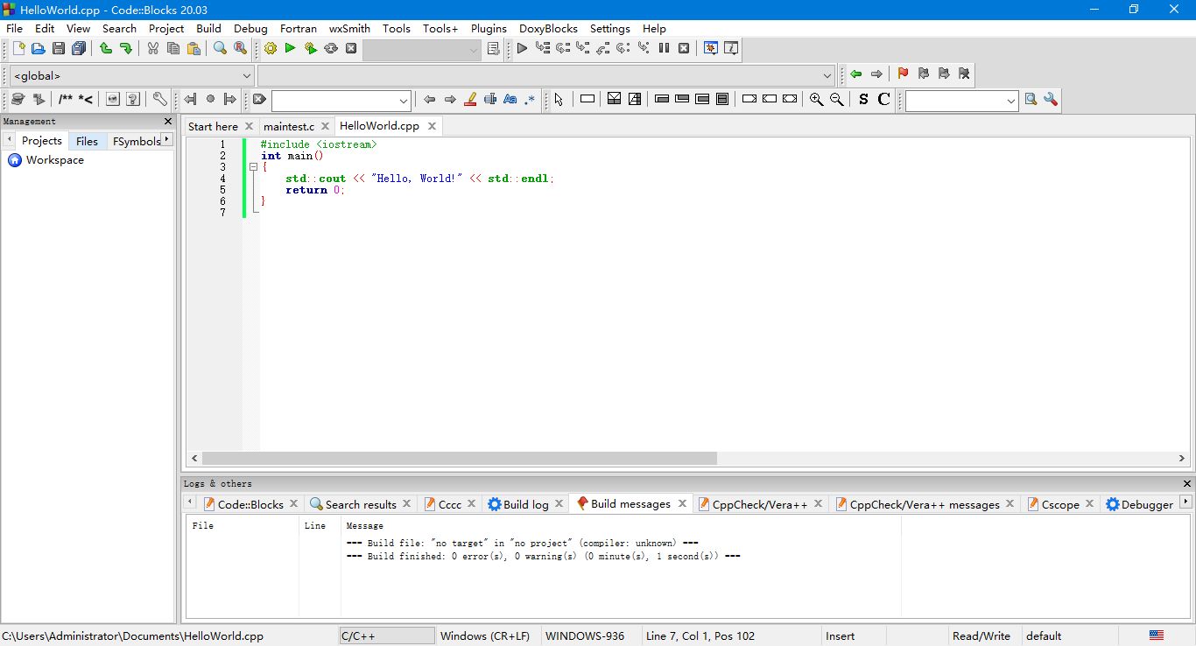Create a new file
This screenshot has width=1196, height=646.
pos(18,48)
